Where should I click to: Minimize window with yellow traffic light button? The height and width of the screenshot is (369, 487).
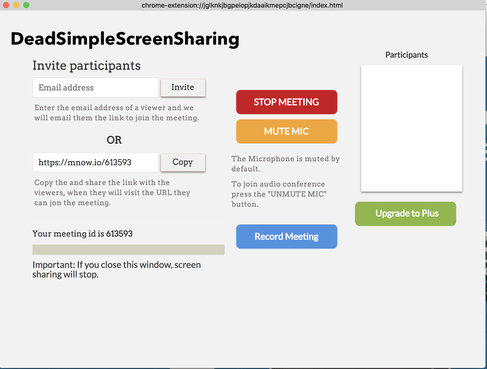pyautogui.click(x=16, y=5)
